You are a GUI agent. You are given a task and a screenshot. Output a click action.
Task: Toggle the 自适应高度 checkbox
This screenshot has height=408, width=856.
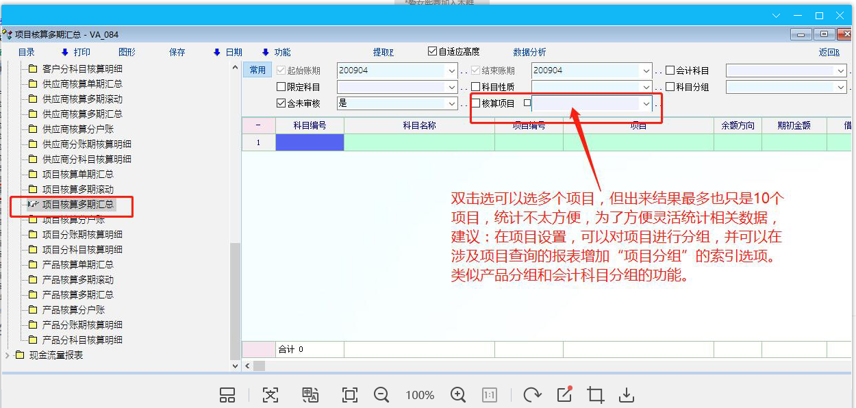432,51
